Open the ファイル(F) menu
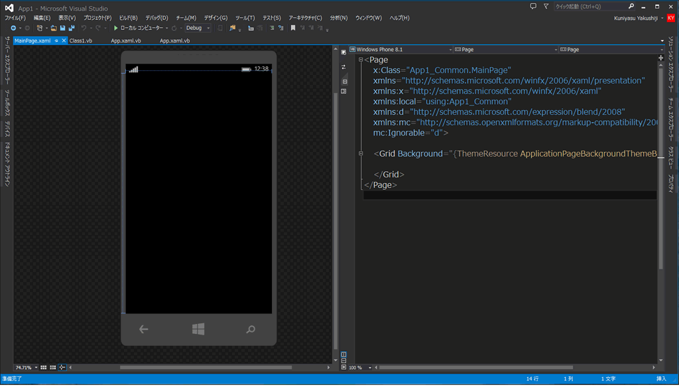This screenshot has width=679, height=387. pyautogui.click(x=15, y=18)
